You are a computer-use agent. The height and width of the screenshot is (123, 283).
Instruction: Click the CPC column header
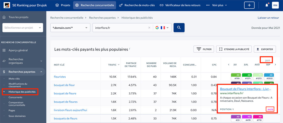(214, 65)
